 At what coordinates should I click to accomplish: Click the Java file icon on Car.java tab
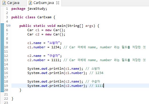point(4,3)
